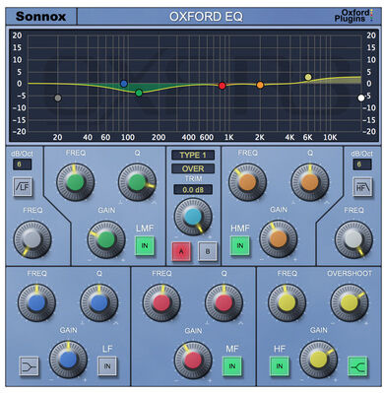Click the grey low filter FREQ knob
Image resolution: width=384 pixels, height=393 pixels.
[32, 239]
